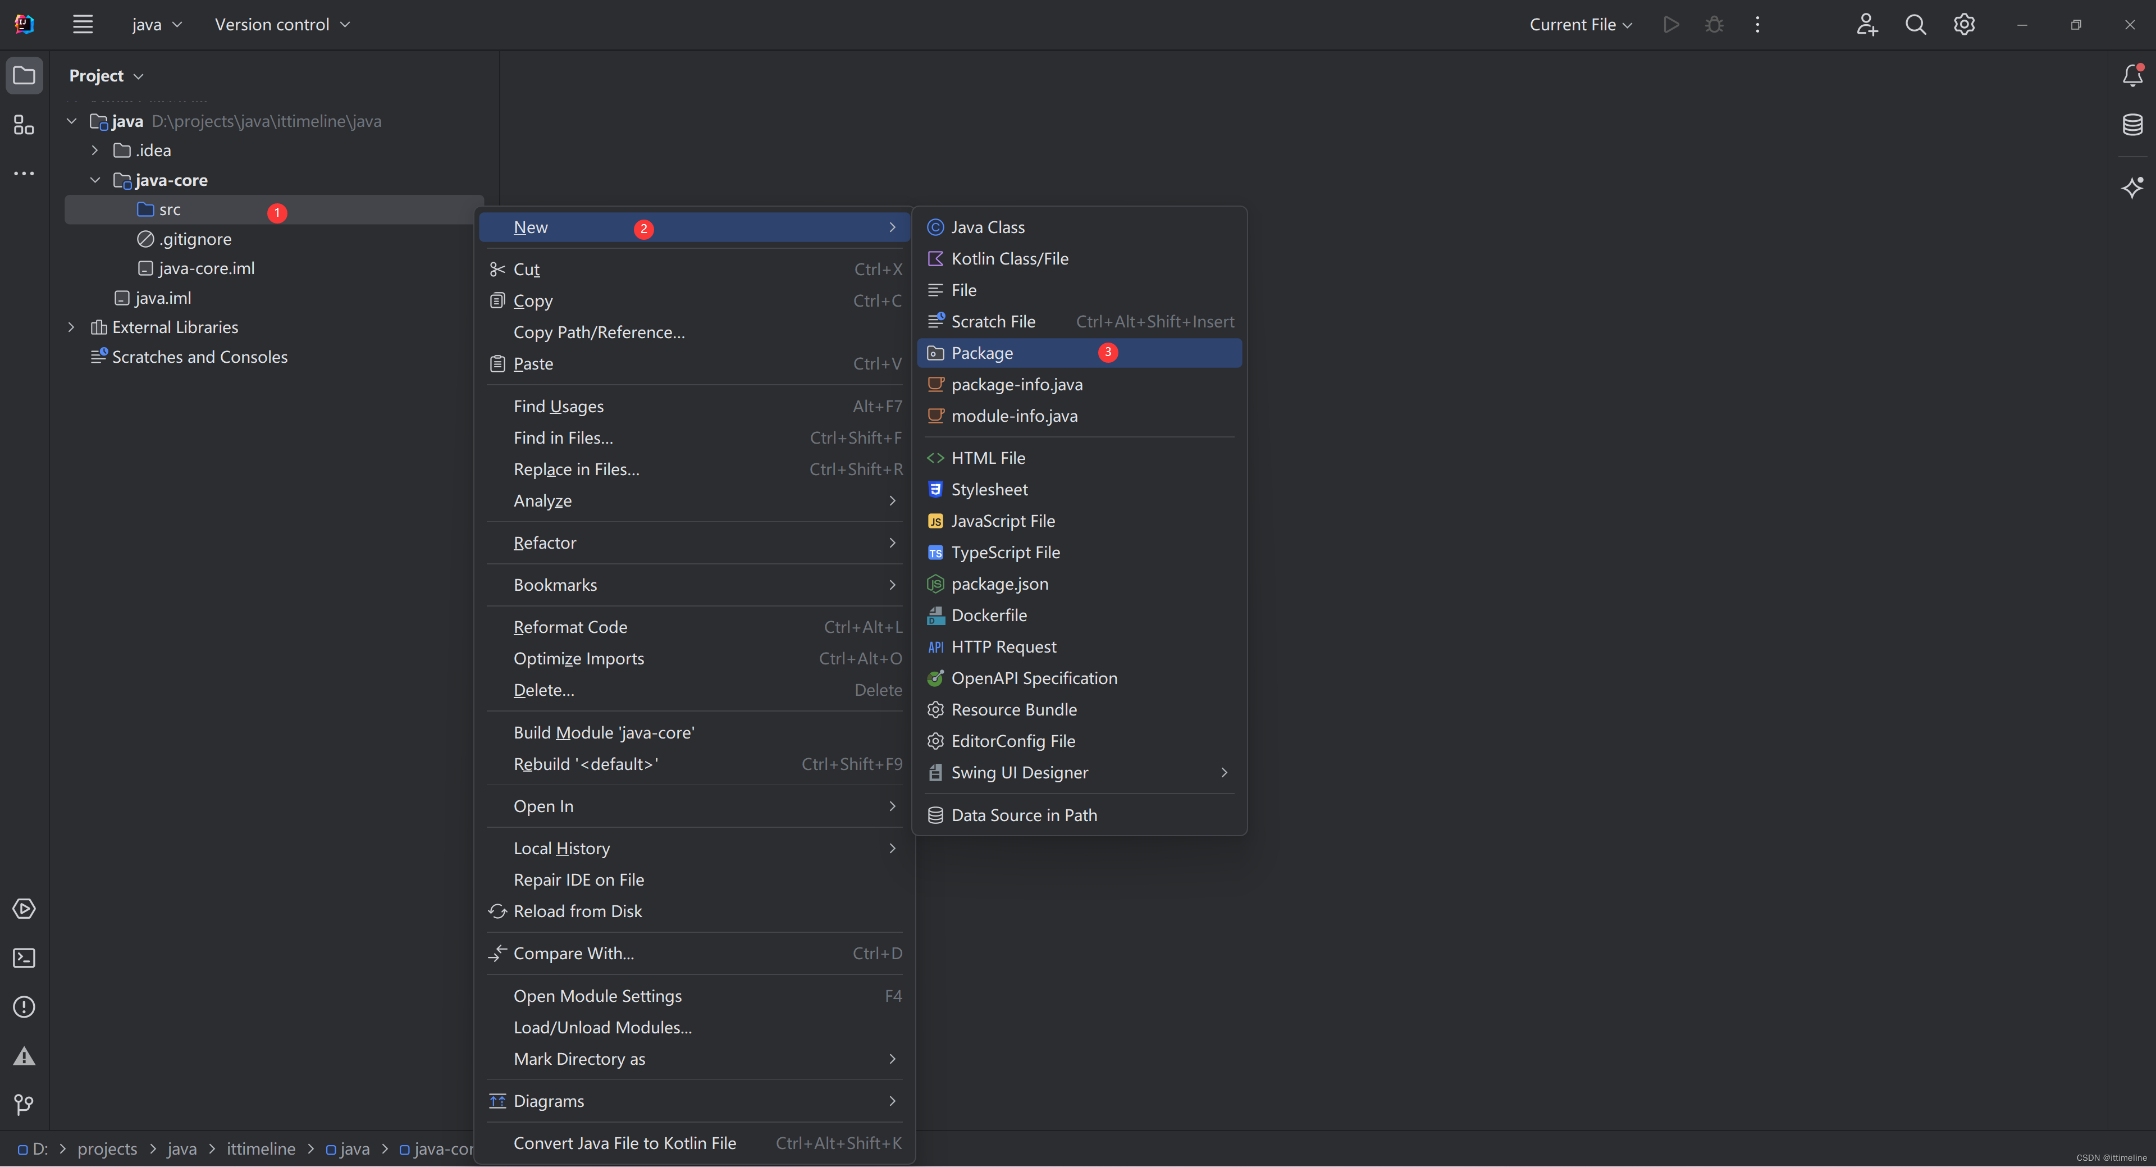Collapse the java root folder node
This screenshot has width=2156, height=1167.
[x=72, y=121]
